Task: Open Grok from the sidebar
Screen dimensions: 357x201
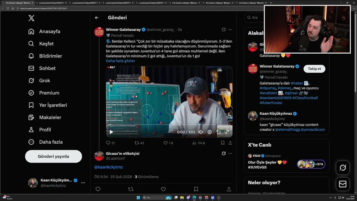Action: [39, 80]
